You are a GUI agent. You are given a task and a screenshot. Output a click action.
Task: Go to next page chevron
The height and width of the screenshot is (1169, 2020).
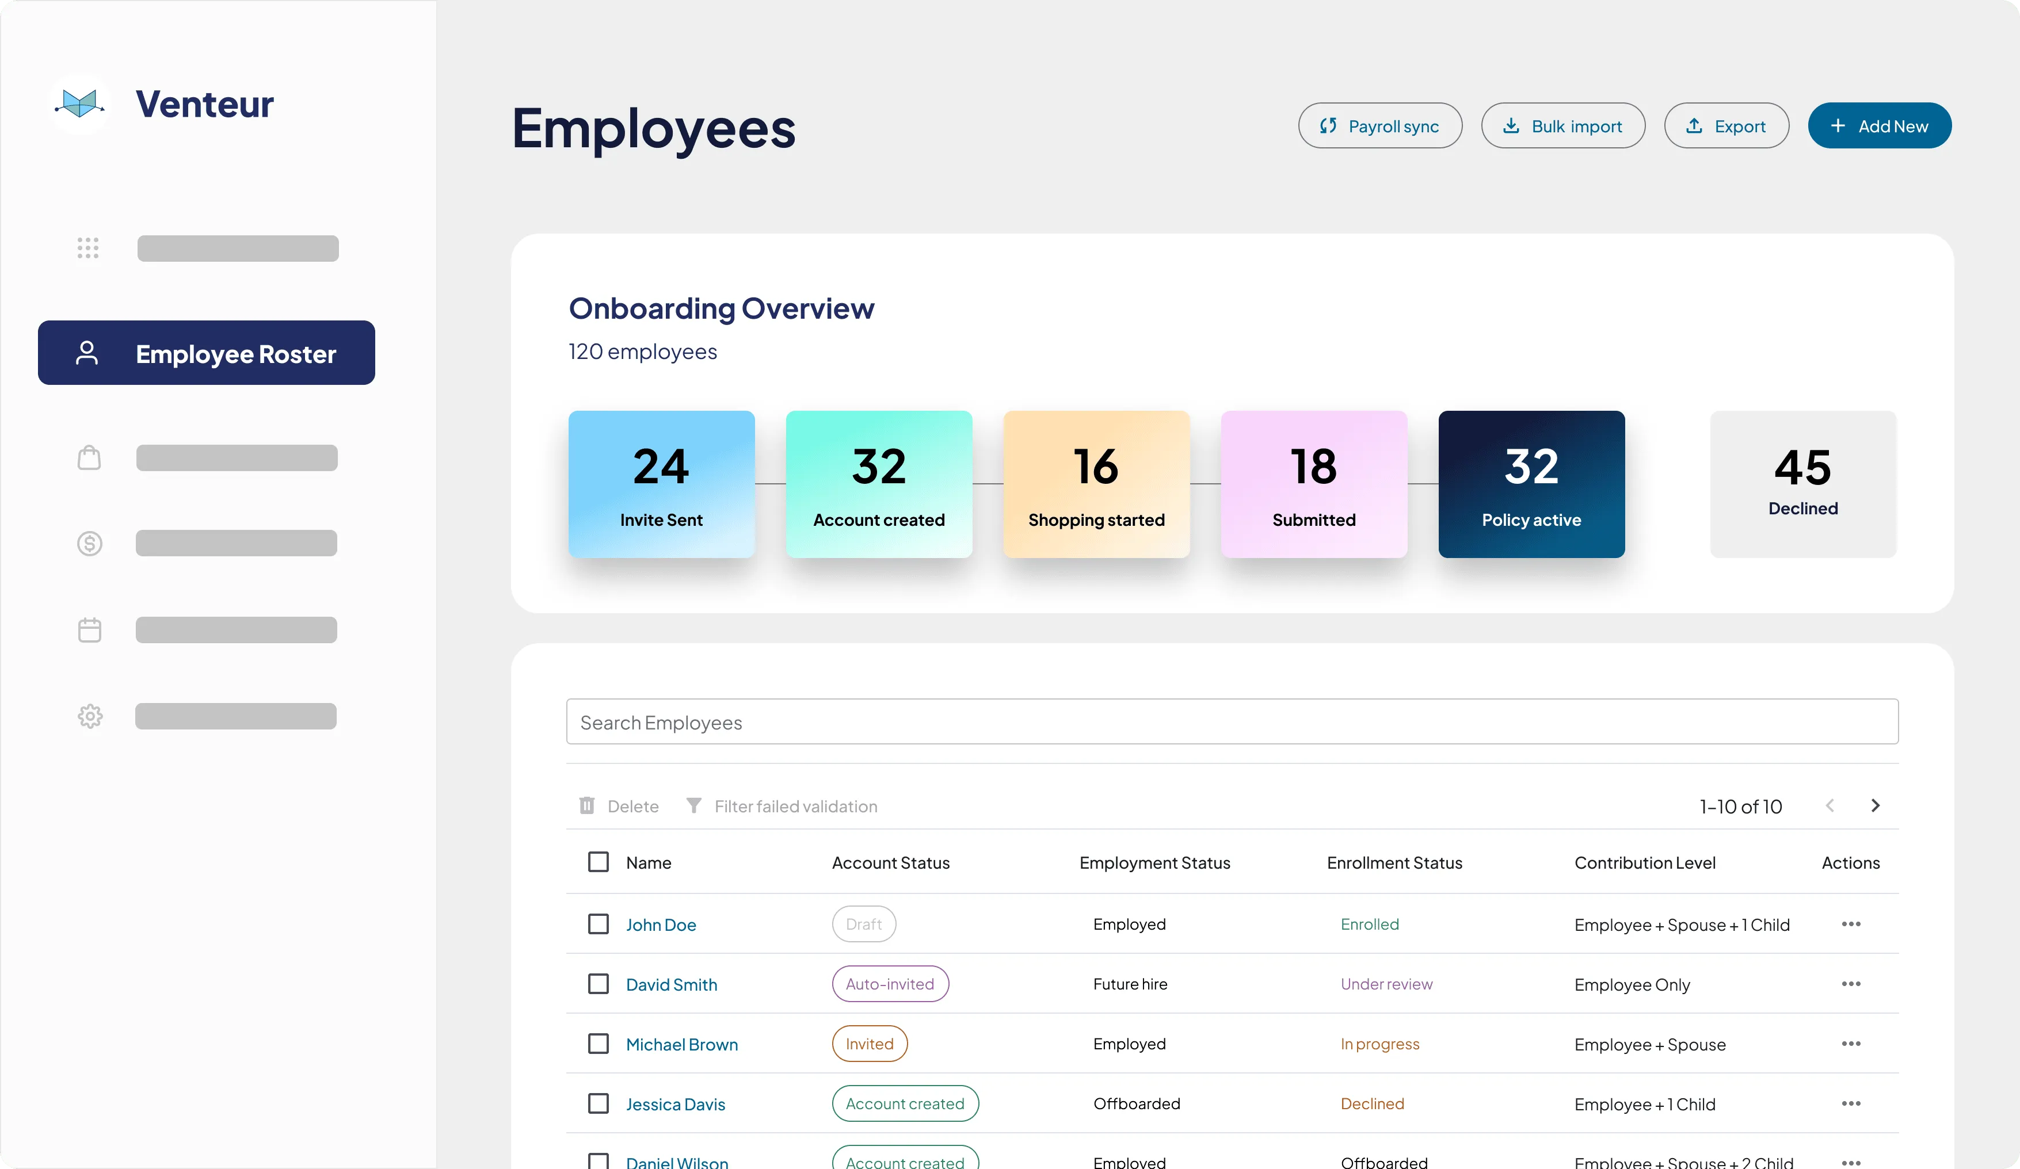[x=1875, y=805]
